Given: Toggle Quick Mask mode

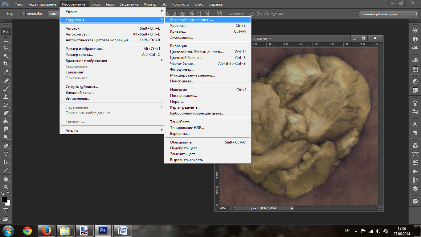Looking at the screenshot, I should pyautogui.click(x=6, y=210).
